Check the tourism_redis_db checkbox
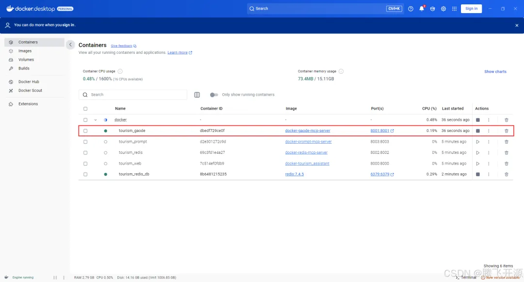This screenshot has height=282, width=524. pos(85,174)
